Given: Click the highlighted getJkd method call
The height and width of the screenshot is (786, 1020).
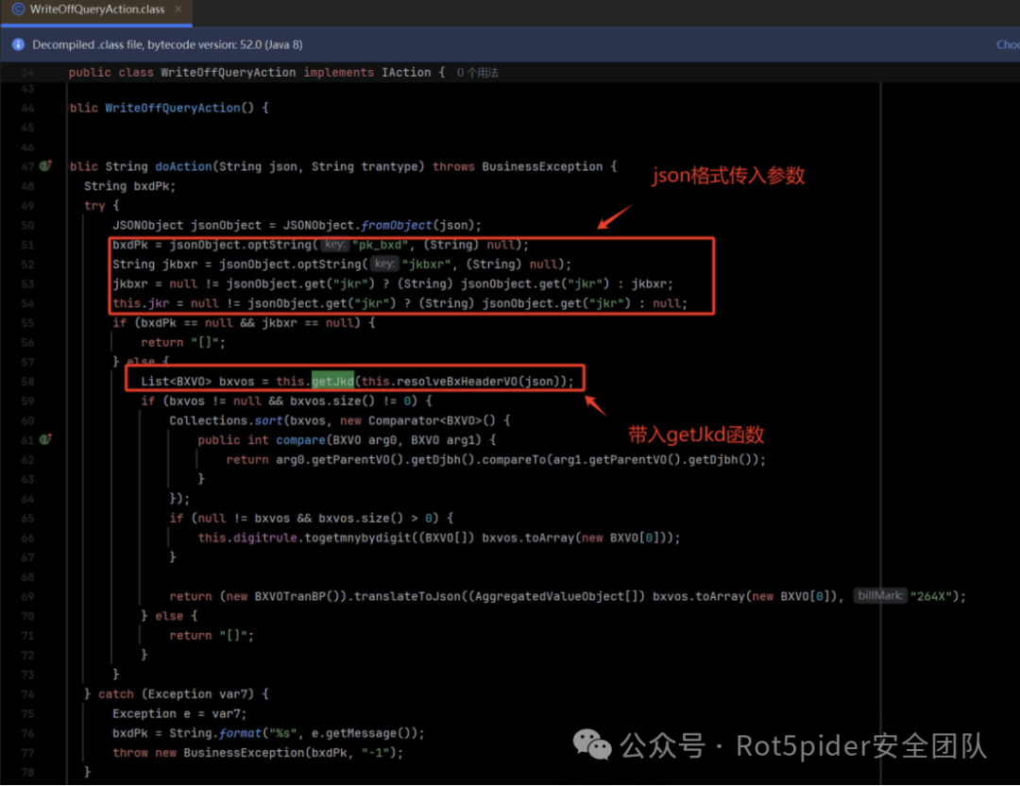Looking at the screenshot, I should [332, 382].
